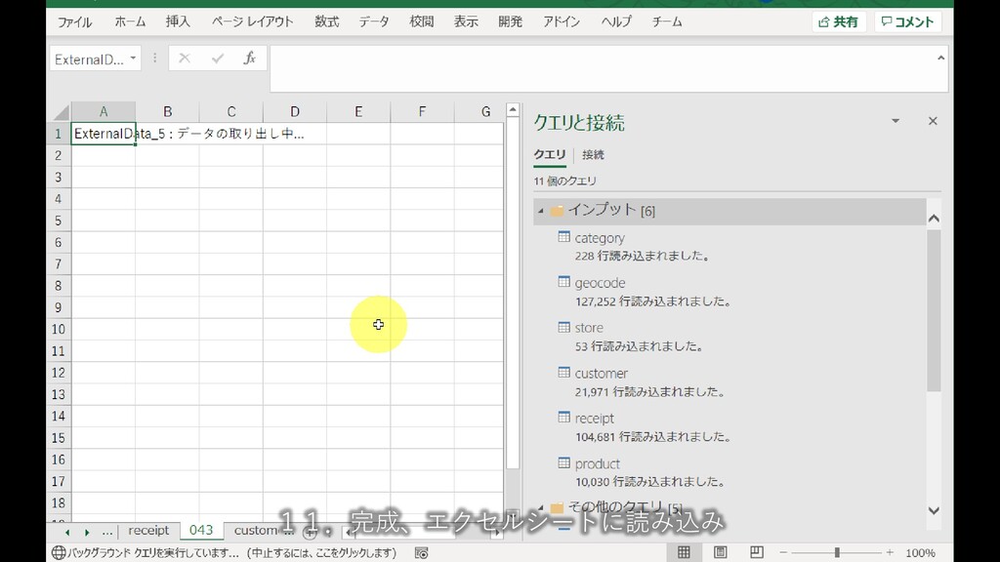Select the receipt sheet tab
The height and width of the screenshot is (562, 1000).
click(x=148, y=531)
